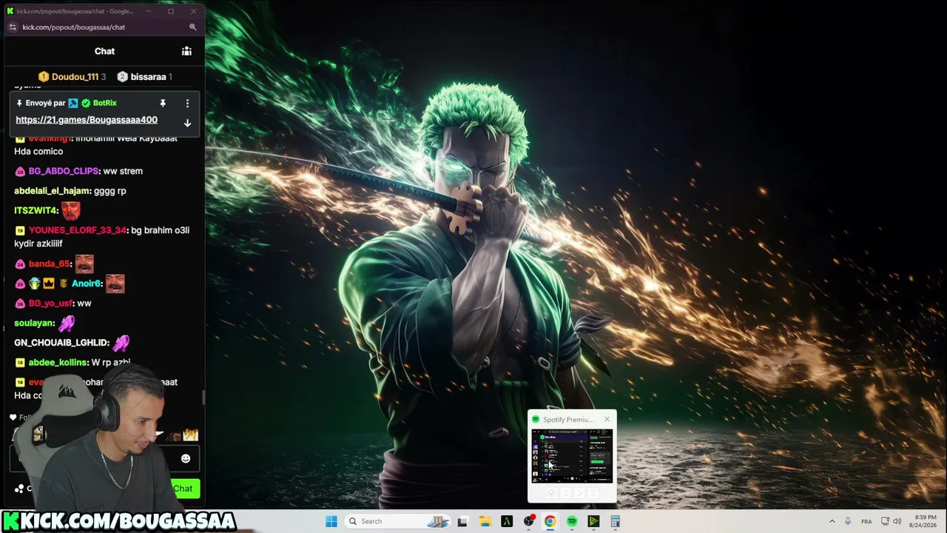Click the YOUNES_ELORF_33_34 username
This screenshot has height=533, width=947.
click(78, 230)
